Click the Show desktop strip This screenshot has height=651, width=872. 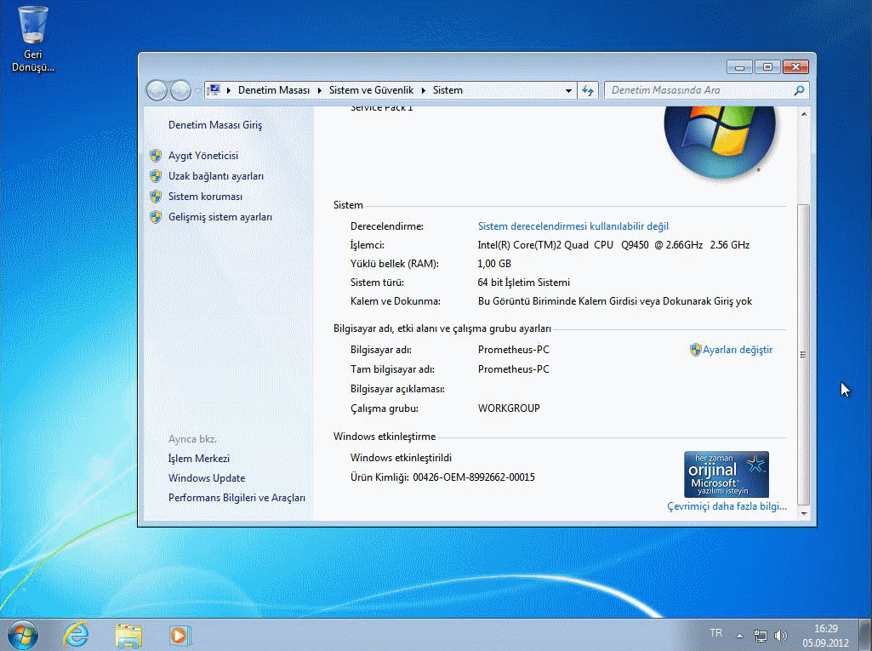pyautogui.click(x=865, y=635)
